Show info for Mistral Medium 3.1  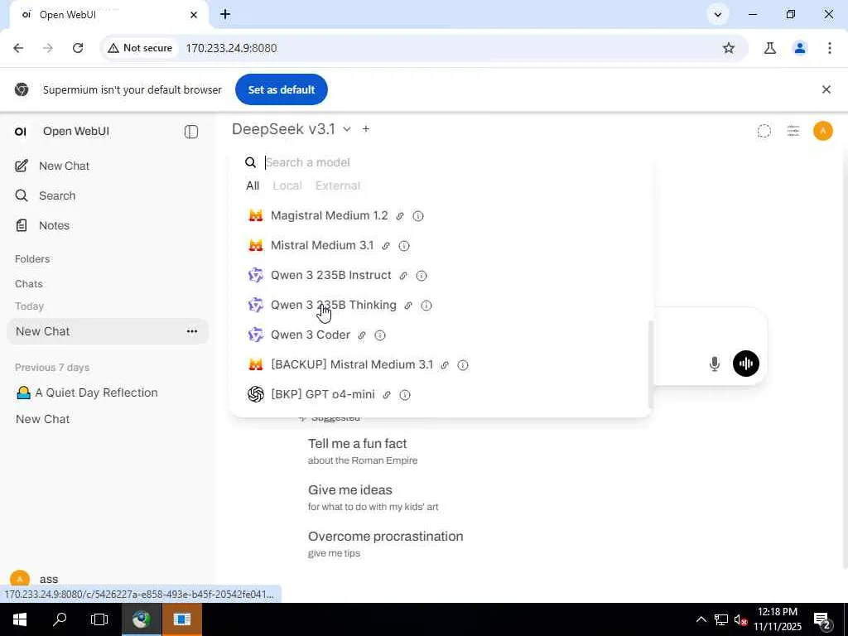coord(404,246)
